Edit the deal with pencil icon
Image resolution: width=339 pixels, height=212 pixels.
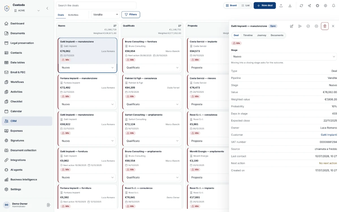pyautogui.click(x=292, y=26)
